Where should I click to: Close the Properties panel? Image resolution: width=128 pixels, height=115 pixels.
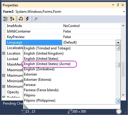(x=123, y=5)
